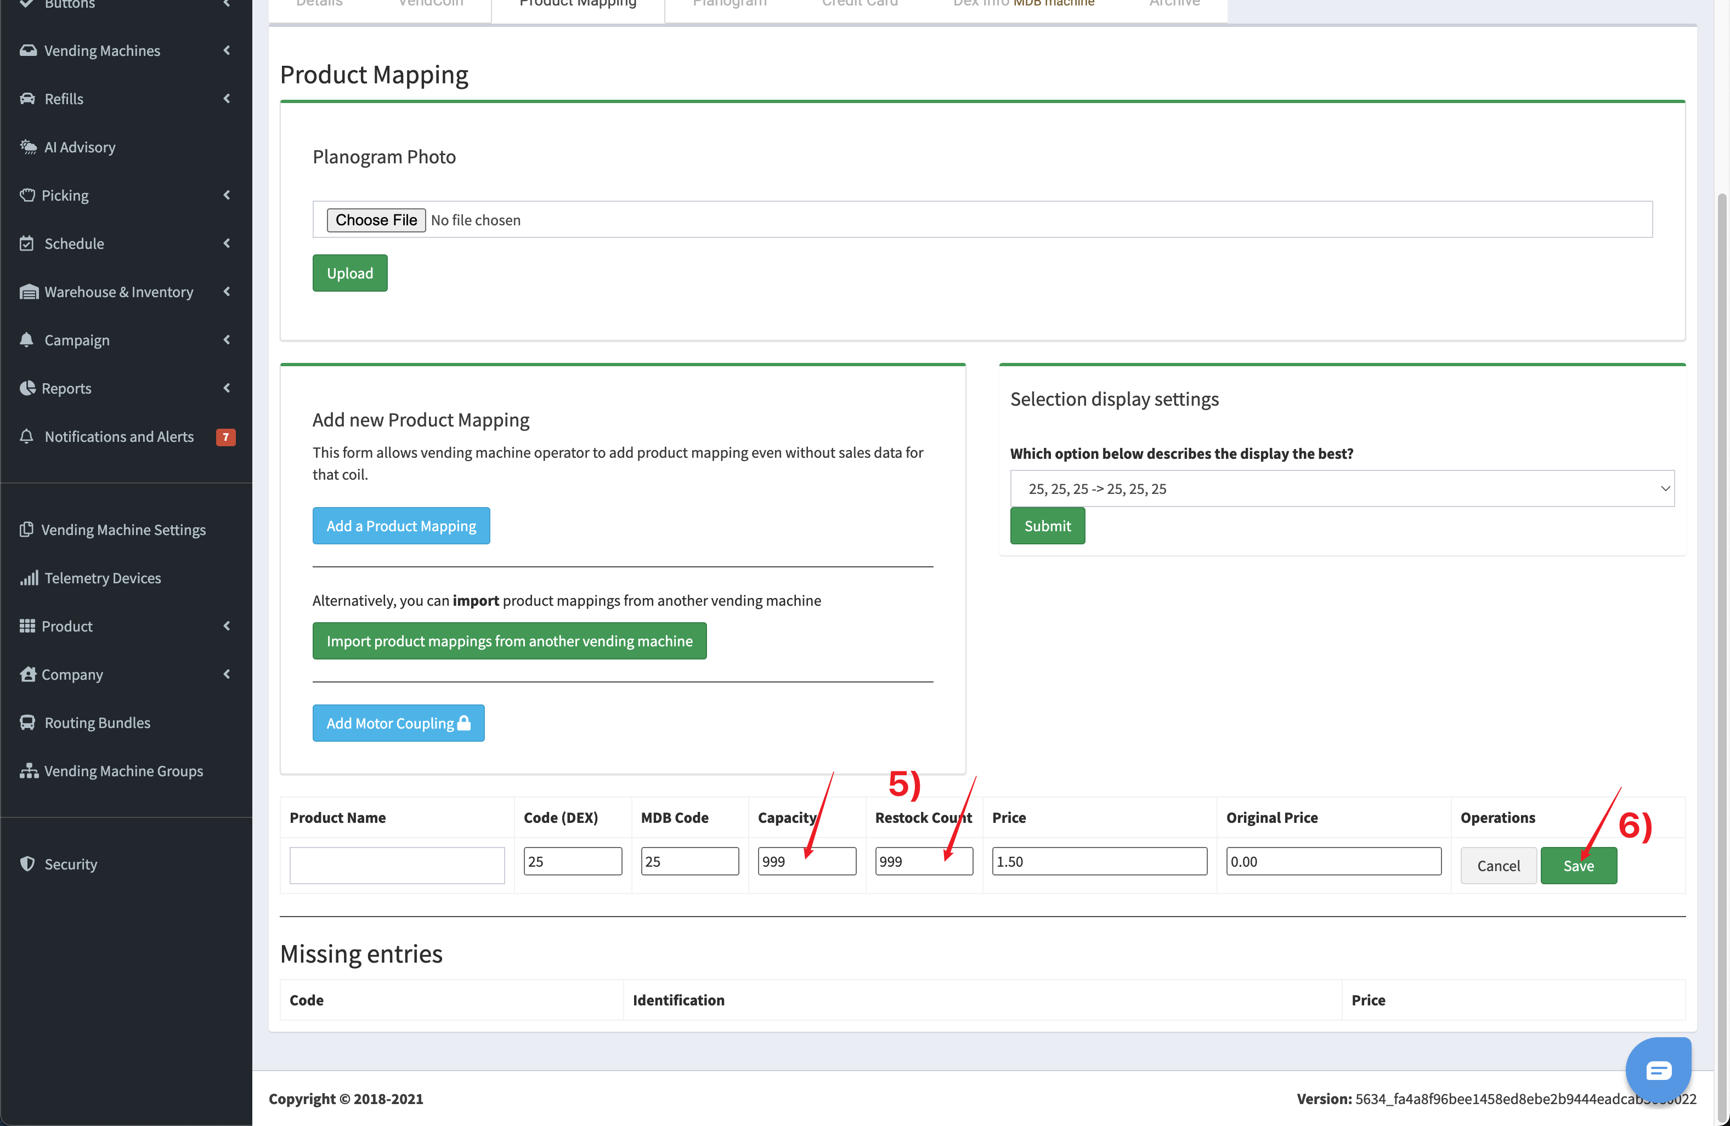Image resolution: width=1730 pixels, height=1126 pixels.
Task: Click the Vending Machine Settings copy icon
Action: 26,530
